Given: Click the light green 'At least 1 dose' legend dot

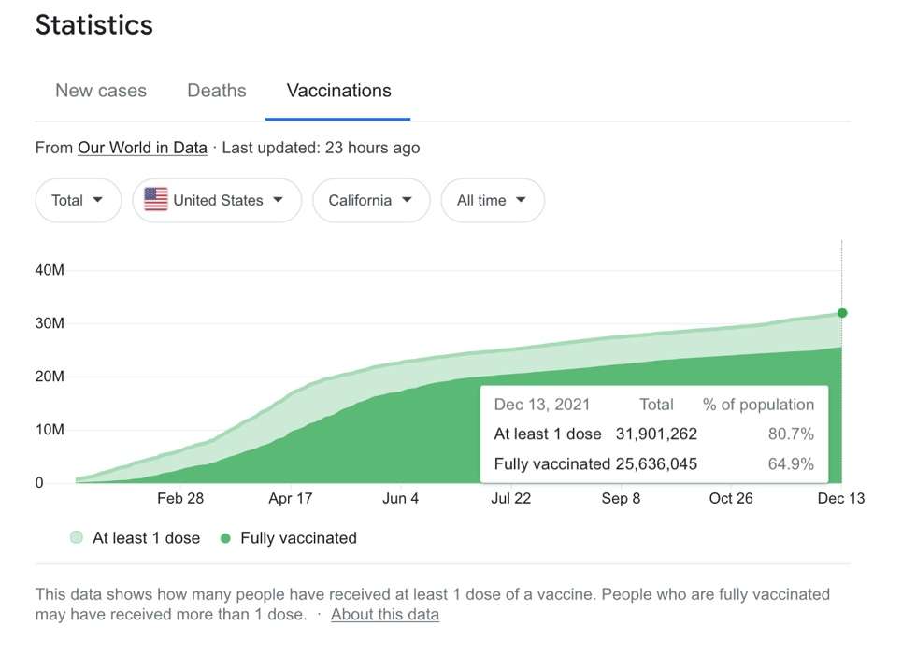Looking at the screenshot, I should [77, 537].
